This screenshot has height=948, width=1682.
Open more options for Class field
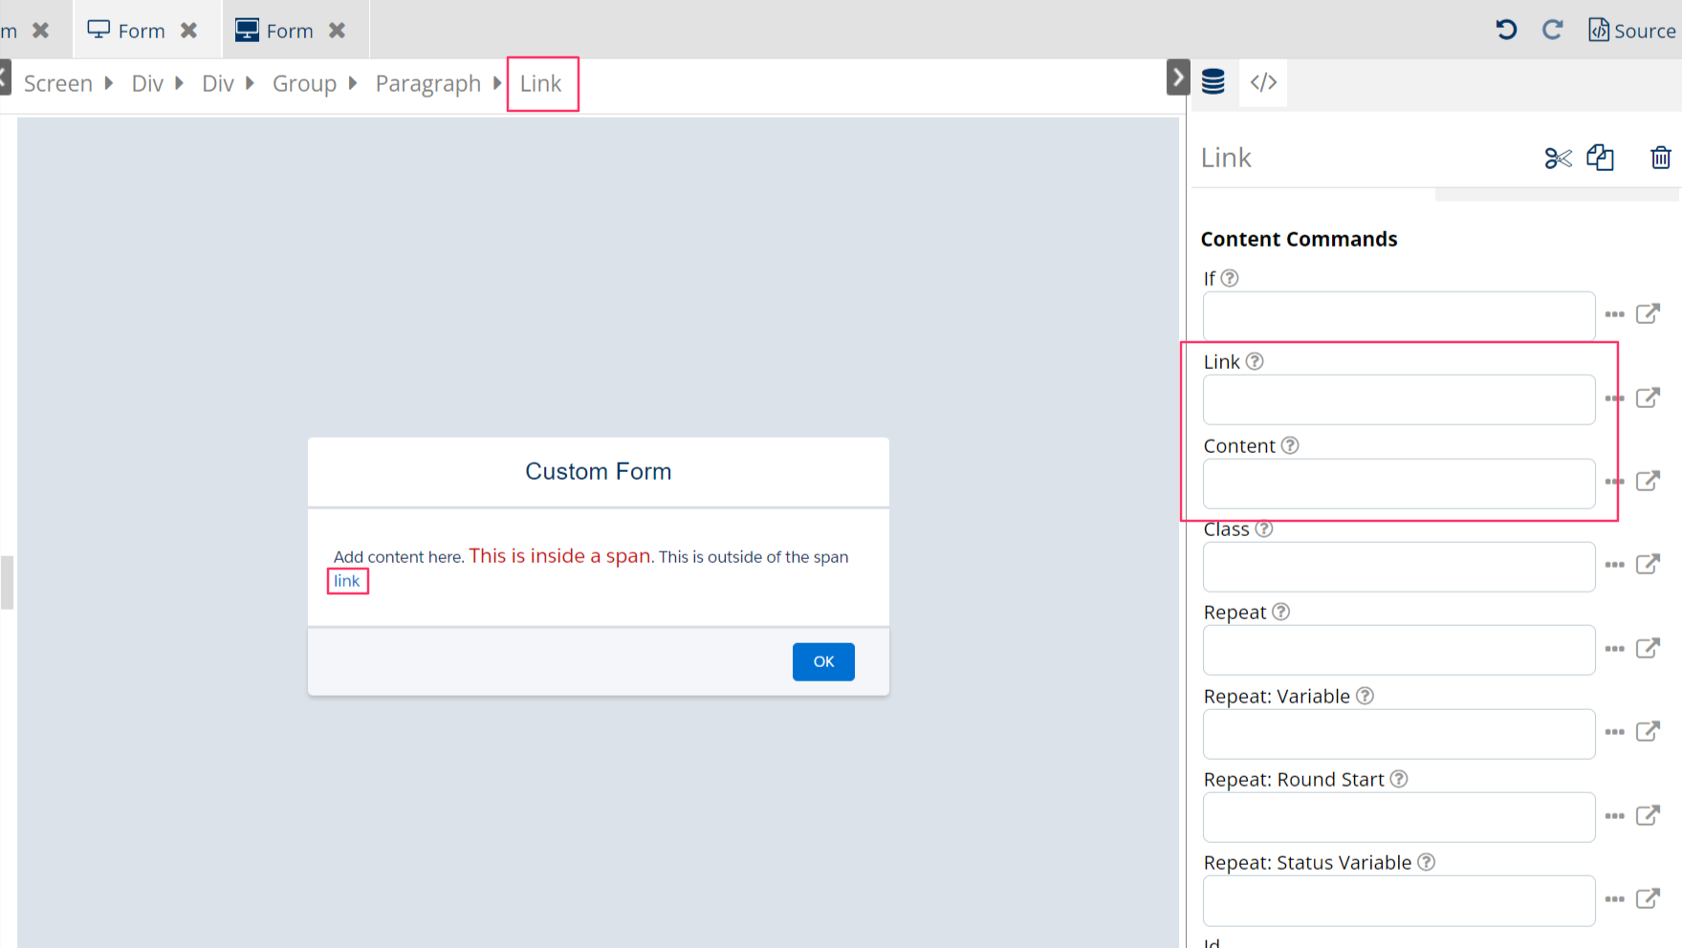tap(1614, 565)
